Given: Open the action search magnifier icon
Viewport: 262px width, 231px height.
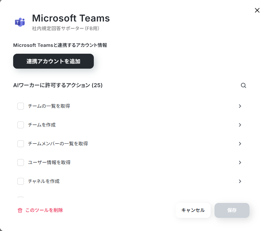Looking at the screenshot, I should coord(243,85).
